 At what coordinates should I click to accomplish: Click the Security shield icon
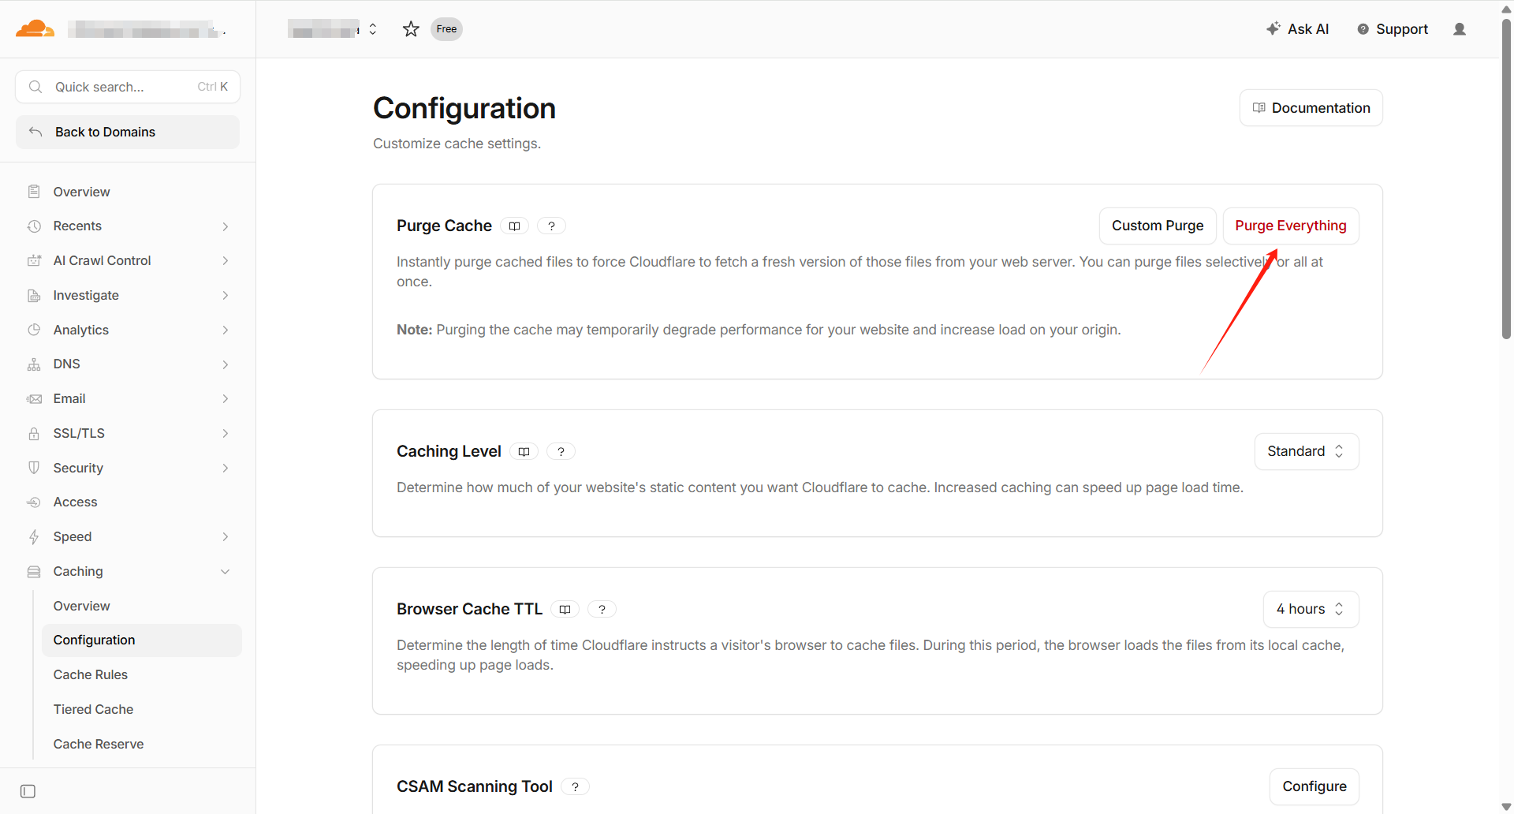tap(34, 468)
